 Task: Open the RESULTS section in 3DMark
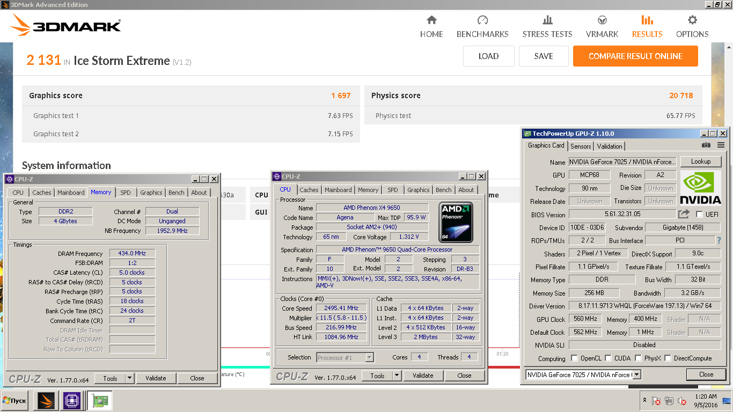click(647, 27)
